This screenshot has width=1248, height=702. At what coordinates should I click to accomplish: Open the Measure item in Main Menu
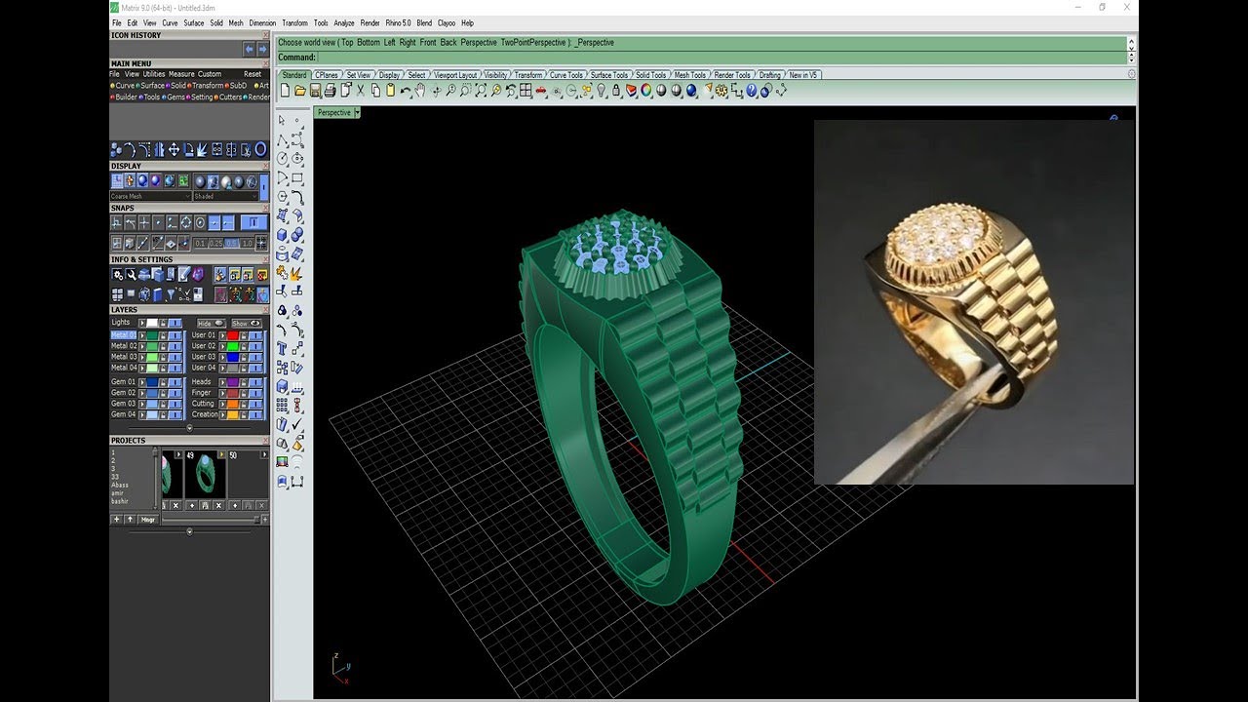(181, 74)
